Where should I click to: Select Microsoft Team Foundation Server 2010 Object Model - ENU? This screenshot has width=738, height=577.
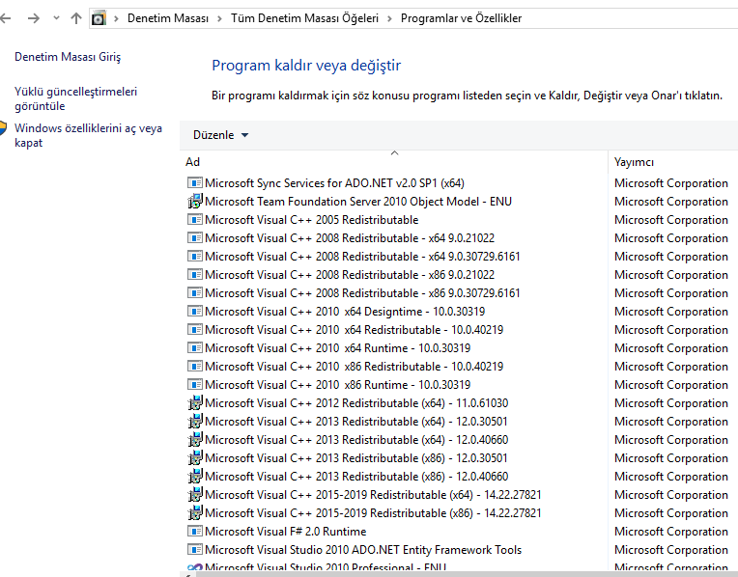(358, 202)
